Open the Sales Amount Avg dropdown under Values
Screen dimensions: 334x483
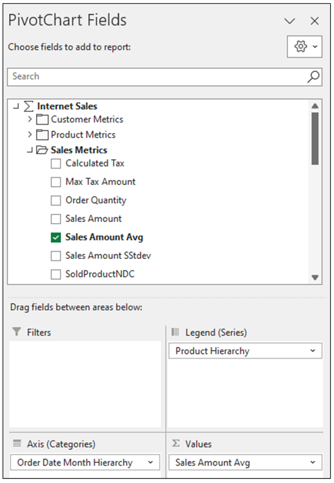pos(313,462)
